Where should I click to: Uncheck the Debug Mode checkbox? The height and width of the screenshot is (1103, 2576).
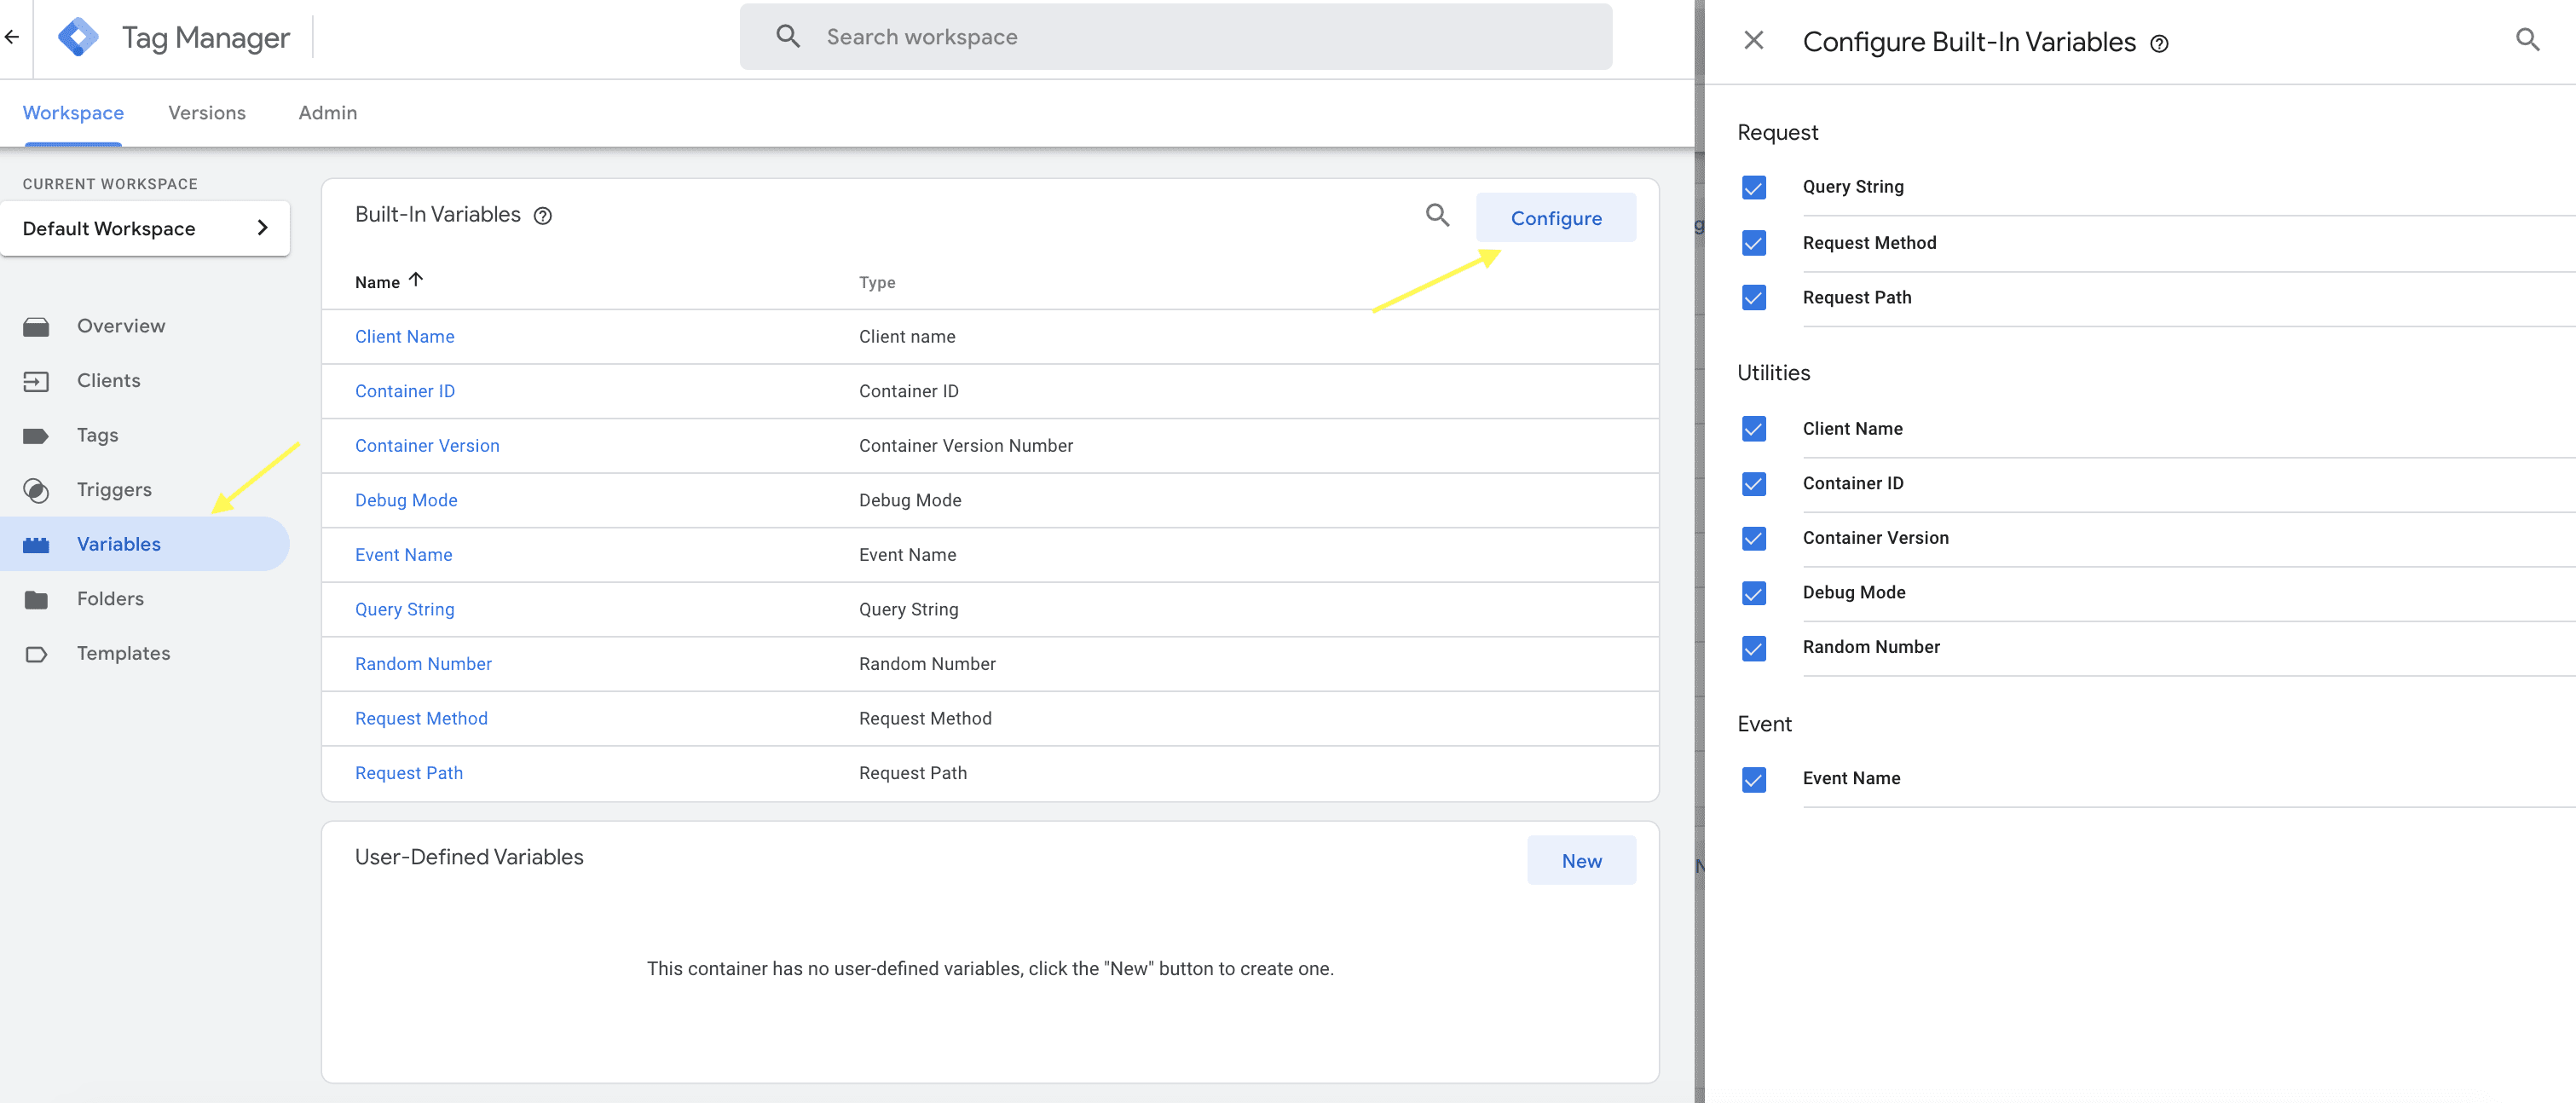(x=1753, y=594)
